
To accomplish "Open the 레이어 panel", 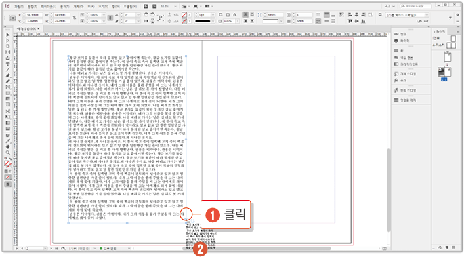I will (x=402, y=41).
